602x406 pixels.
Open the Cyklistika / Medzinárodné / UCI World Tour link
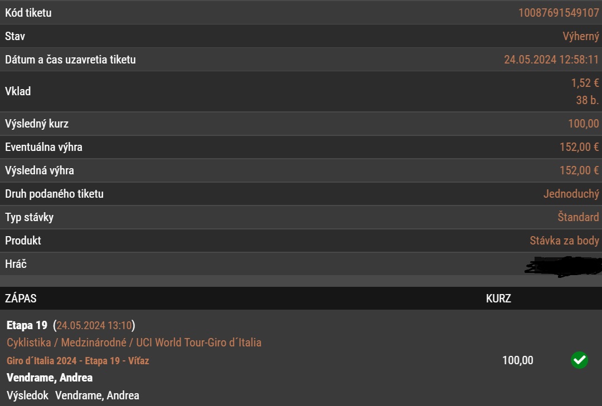[134, 343]
